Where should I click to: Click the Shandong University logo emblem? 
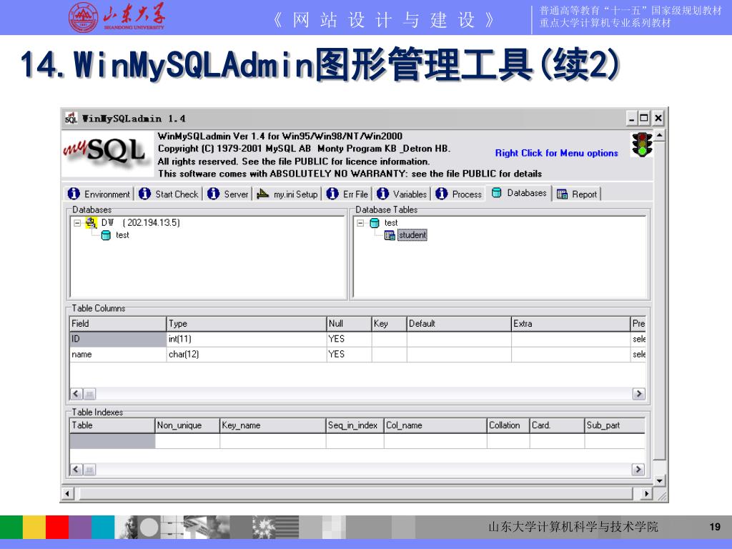[x=84, y=17]
